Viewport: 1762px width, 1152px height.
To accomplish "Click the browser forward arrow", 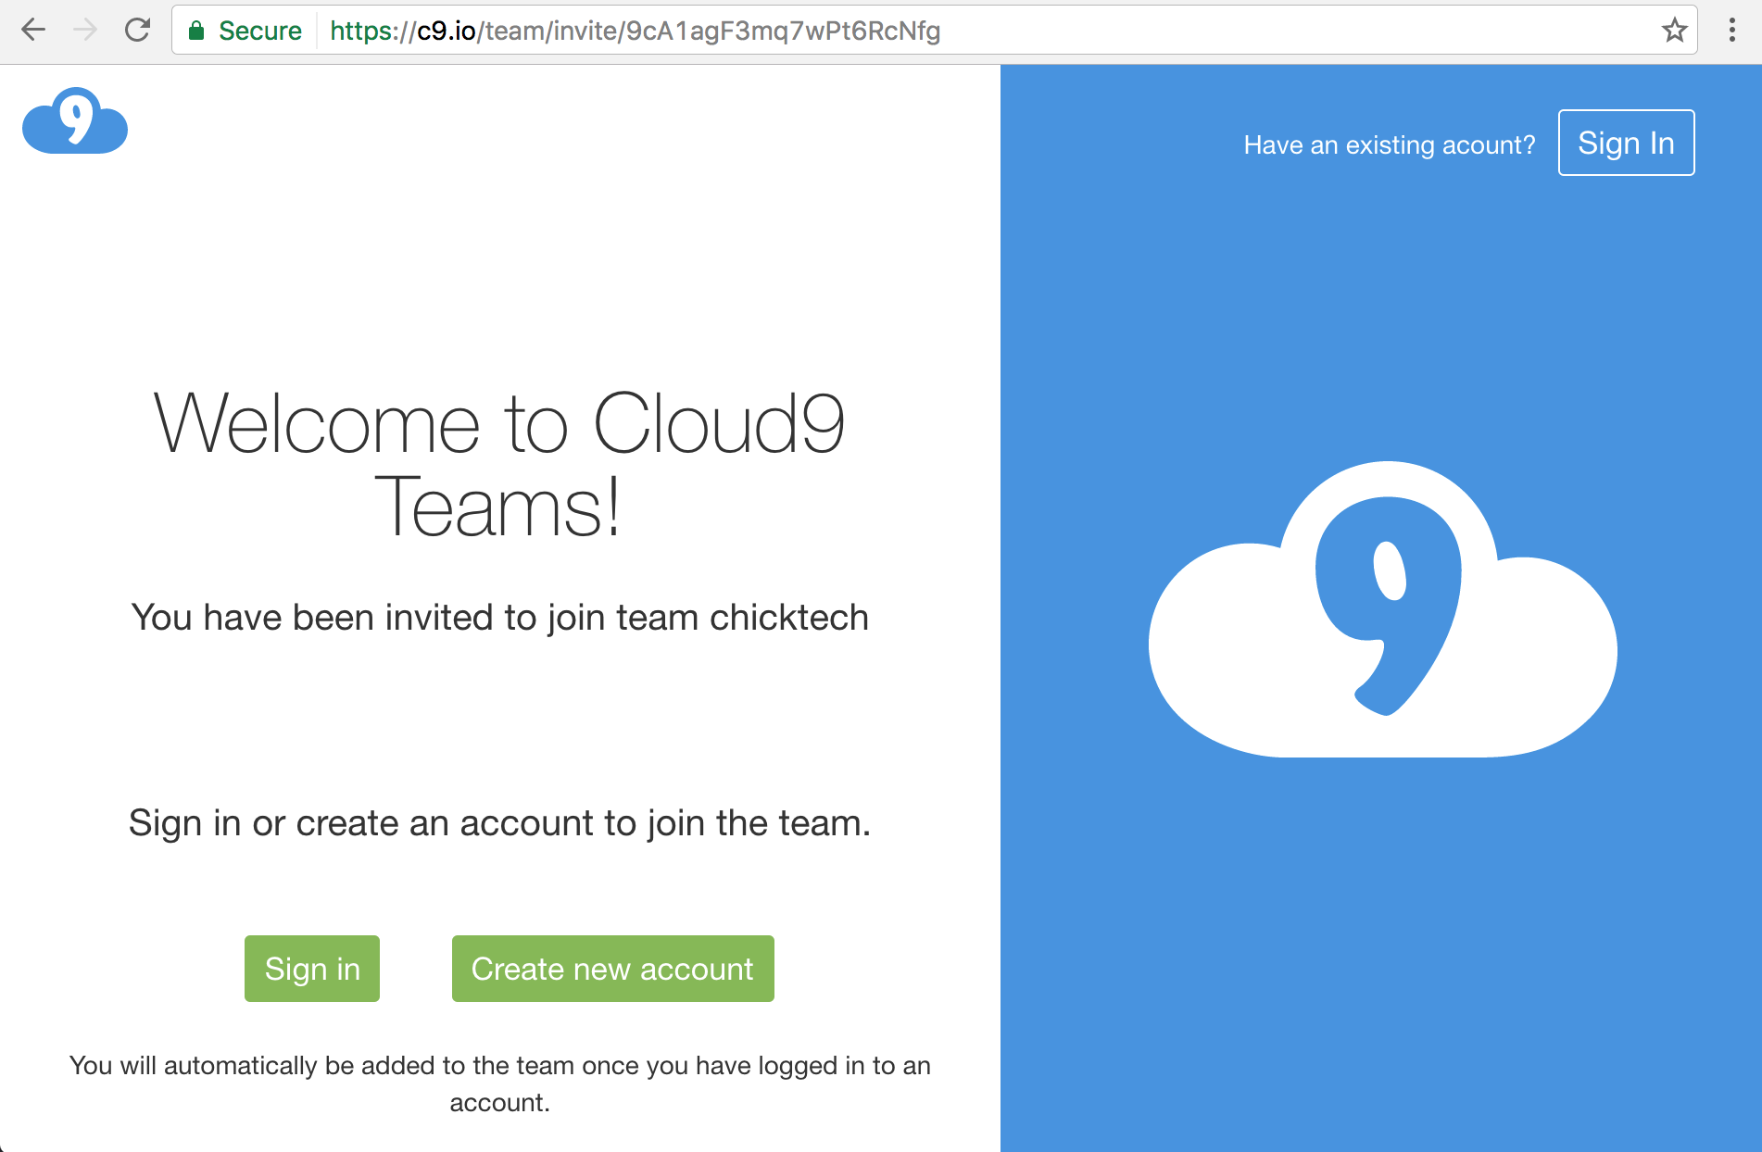I will tap(85, 31).
